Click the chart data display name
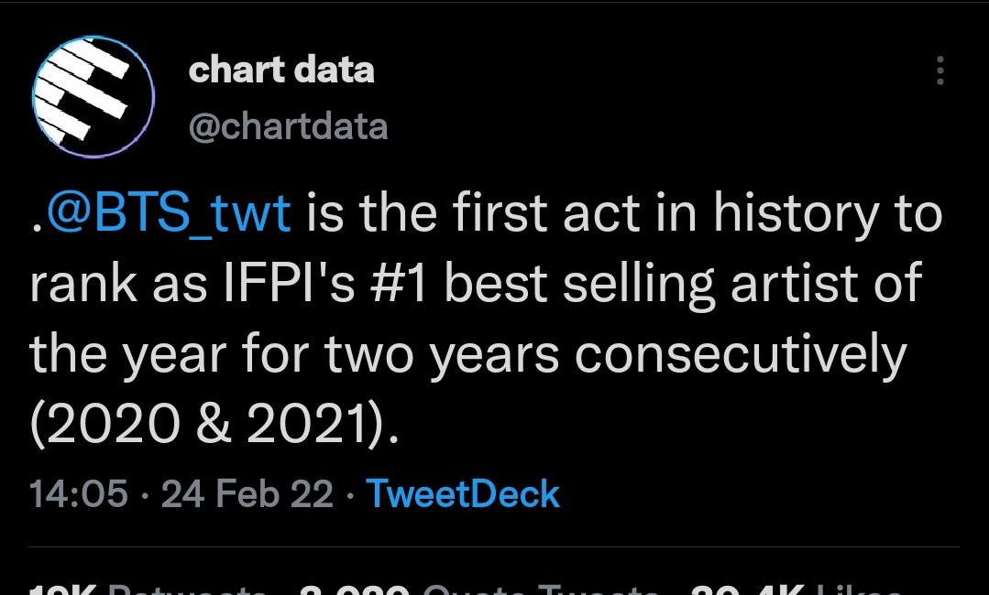The height and width of the screenshot is (595, 989). [x=281, y=70]
